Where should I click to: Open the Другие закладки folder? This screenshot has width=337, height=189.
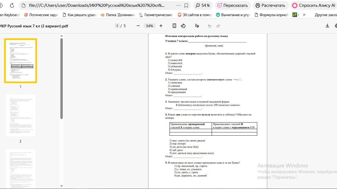(x=326, y=15)
